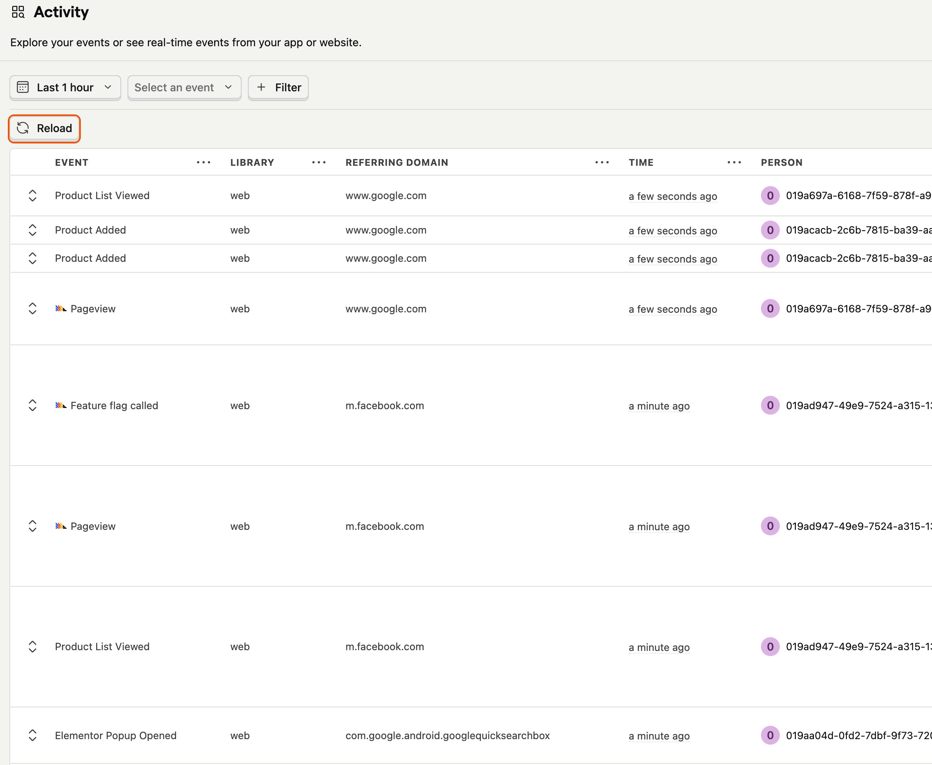Open LIBRARY column three-dot menu
The image size is (932, 765).
[319, 163]
